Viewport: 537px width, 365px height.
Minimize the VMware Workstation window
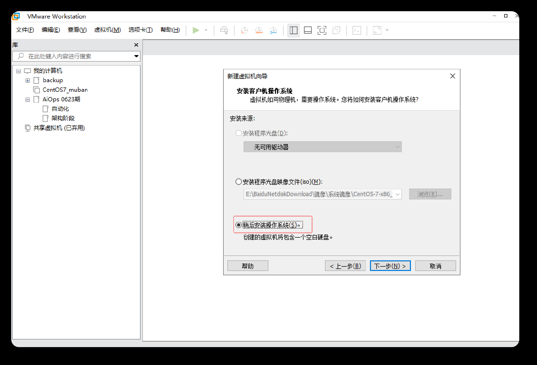coord(494,16)
